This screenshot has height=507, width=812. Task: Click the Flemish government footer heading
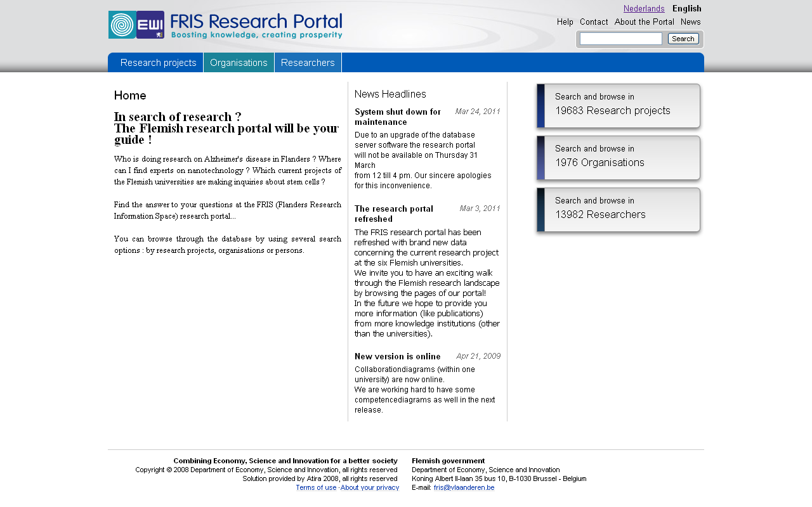449,461
